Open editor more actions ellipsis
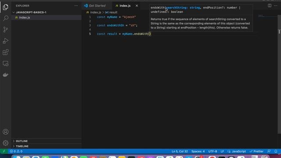 click(276, 6)
